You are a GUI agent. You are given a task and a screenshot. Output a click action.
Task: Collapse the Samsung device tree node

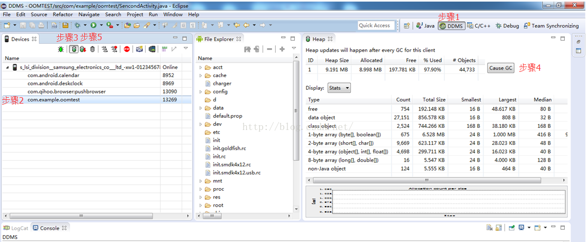point(7,68)
